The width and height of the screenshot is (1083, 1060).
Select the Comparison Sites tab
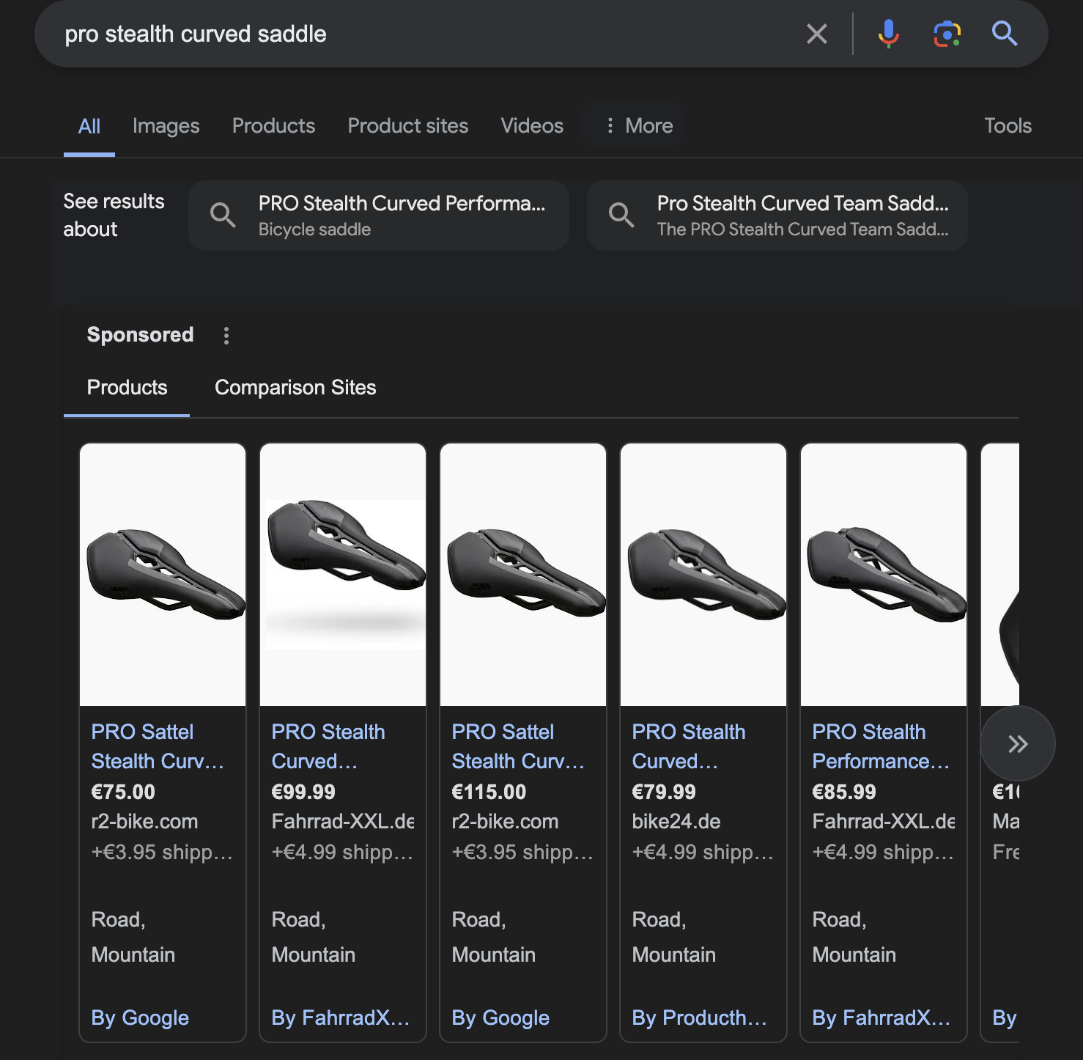pyautogui.click(x=295, y=388)
